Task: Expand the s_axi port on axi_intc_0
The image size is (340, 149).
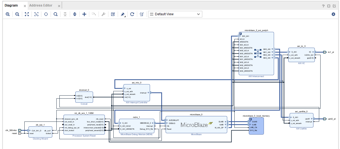Action: 125,88
